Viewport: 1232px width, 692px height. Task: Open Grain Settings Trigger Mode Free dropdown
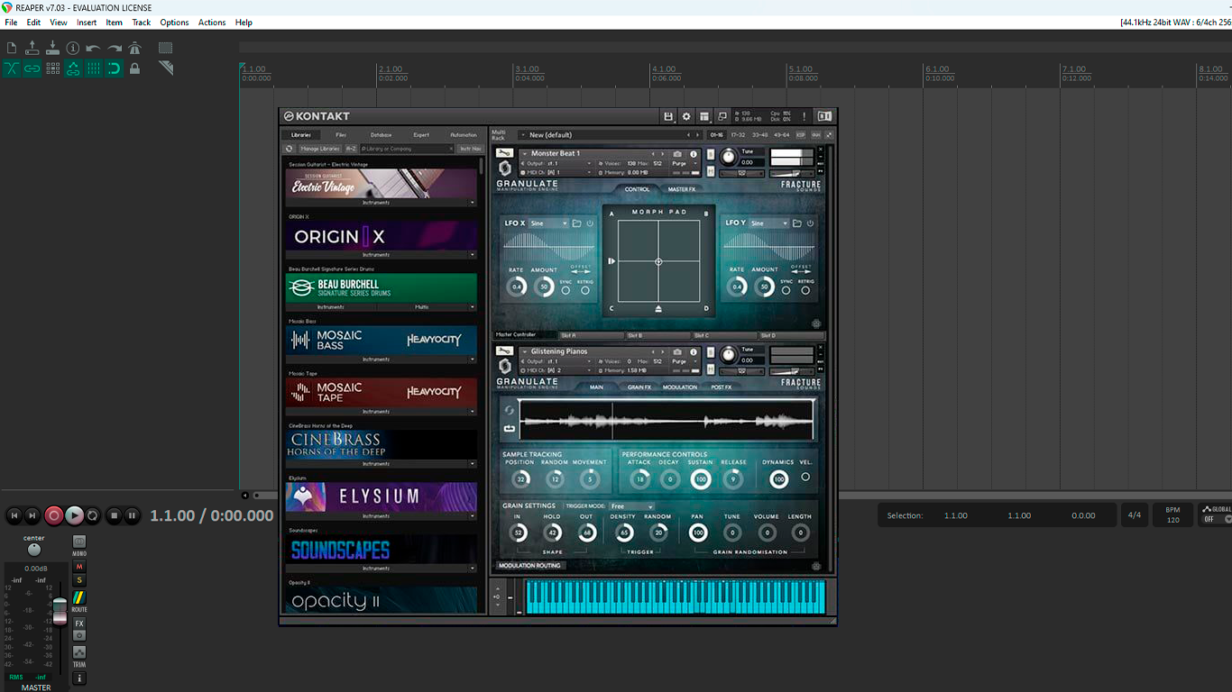pos(631,506)
